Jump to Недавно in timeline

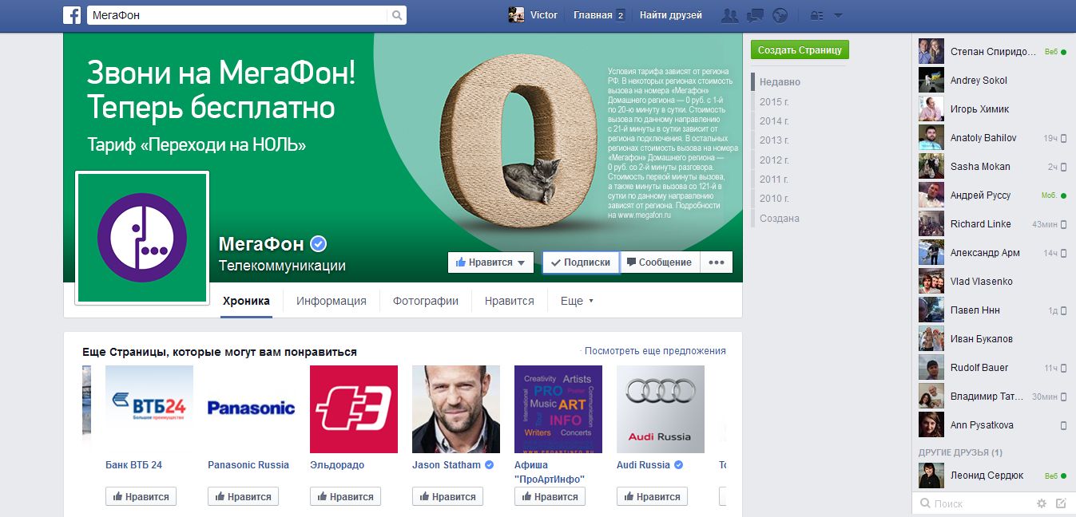point(780,82)
